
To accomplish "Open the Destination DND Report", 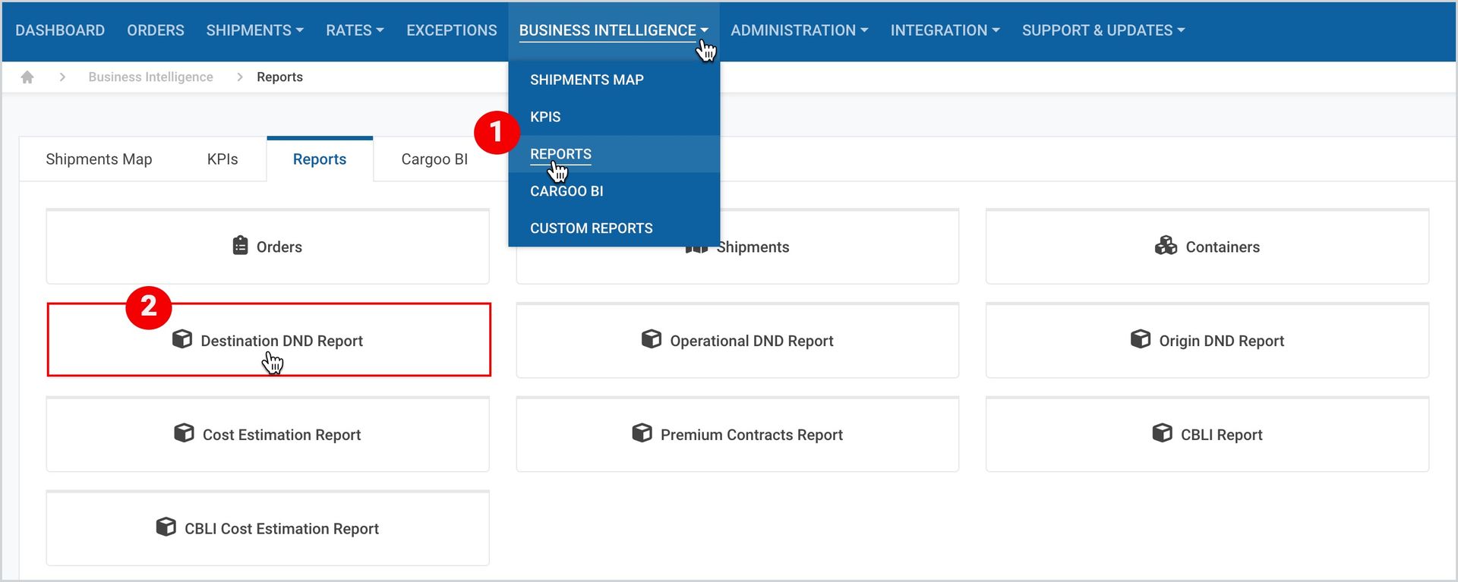I will point(269,340).
